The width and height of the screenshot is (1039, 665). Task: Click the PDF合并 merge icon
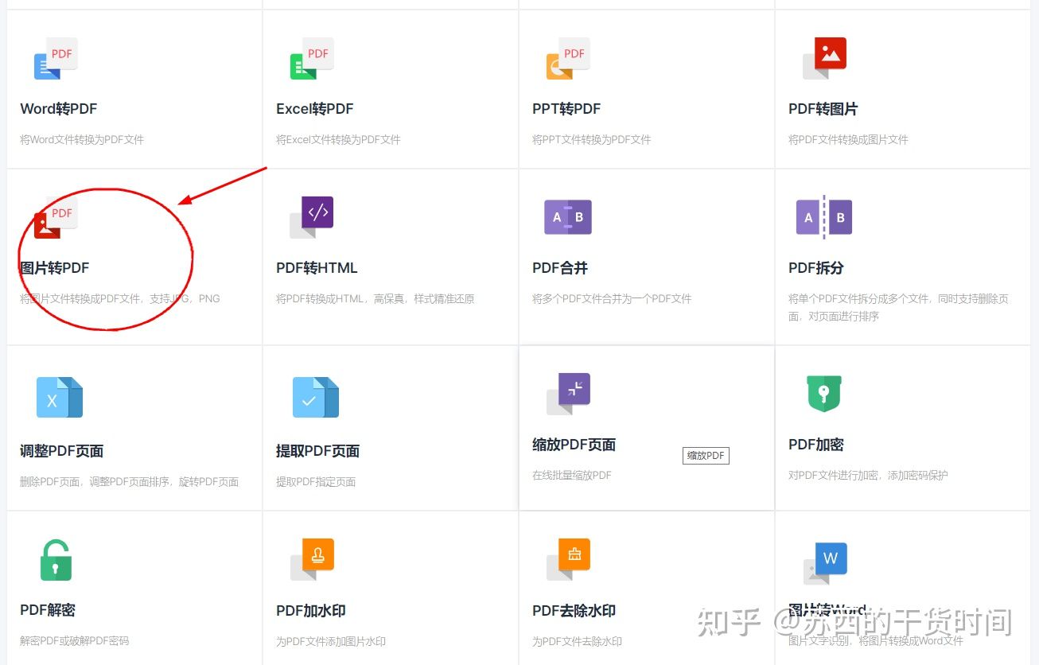(x=566, y=216)
